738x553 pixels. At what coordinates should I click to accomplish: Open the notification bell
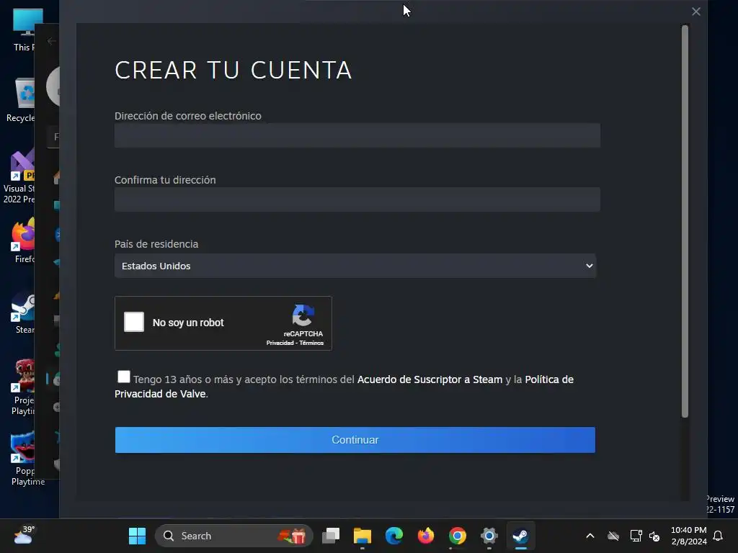(718, 536)
